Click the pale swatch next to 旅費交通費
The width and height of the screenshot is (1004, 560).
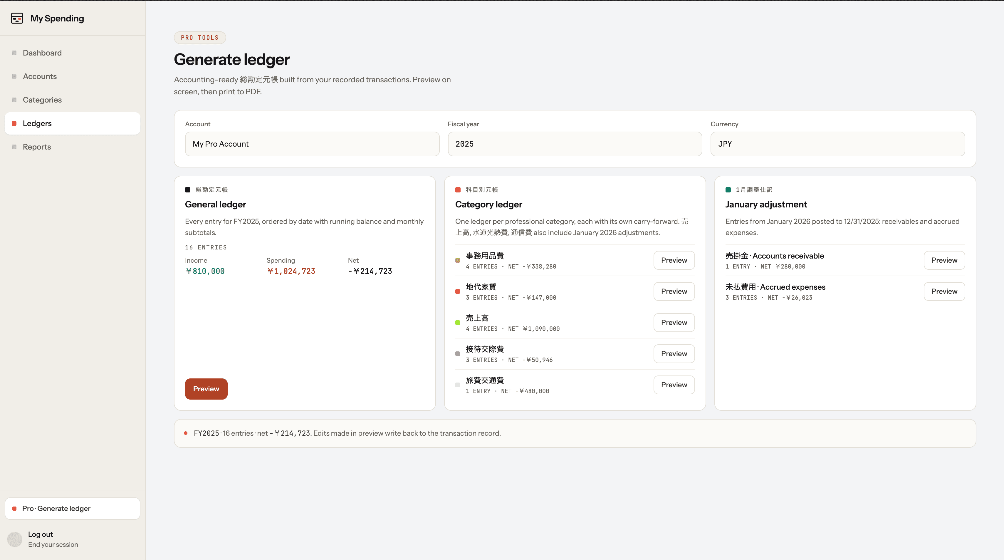[458, 385]
